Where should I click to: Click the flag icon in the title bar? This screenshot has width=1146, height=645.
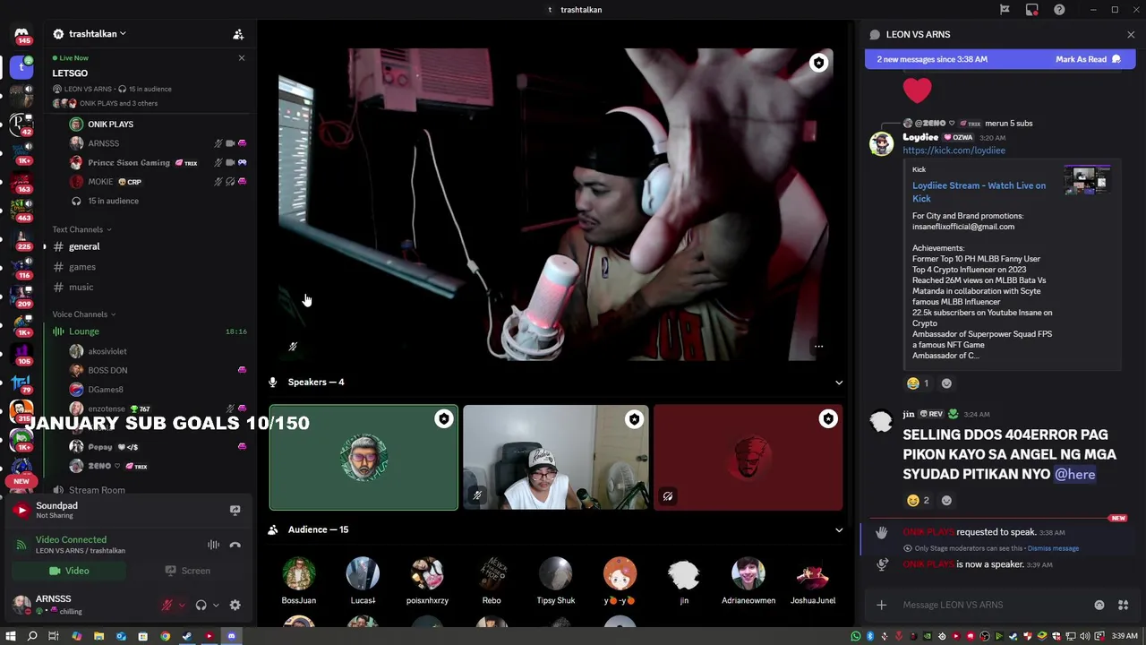coord(1005,10)
